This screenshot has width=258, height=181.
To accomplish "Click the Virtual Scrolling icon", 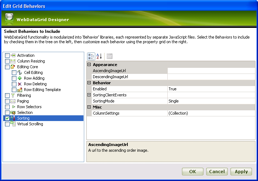I will 13,124.
